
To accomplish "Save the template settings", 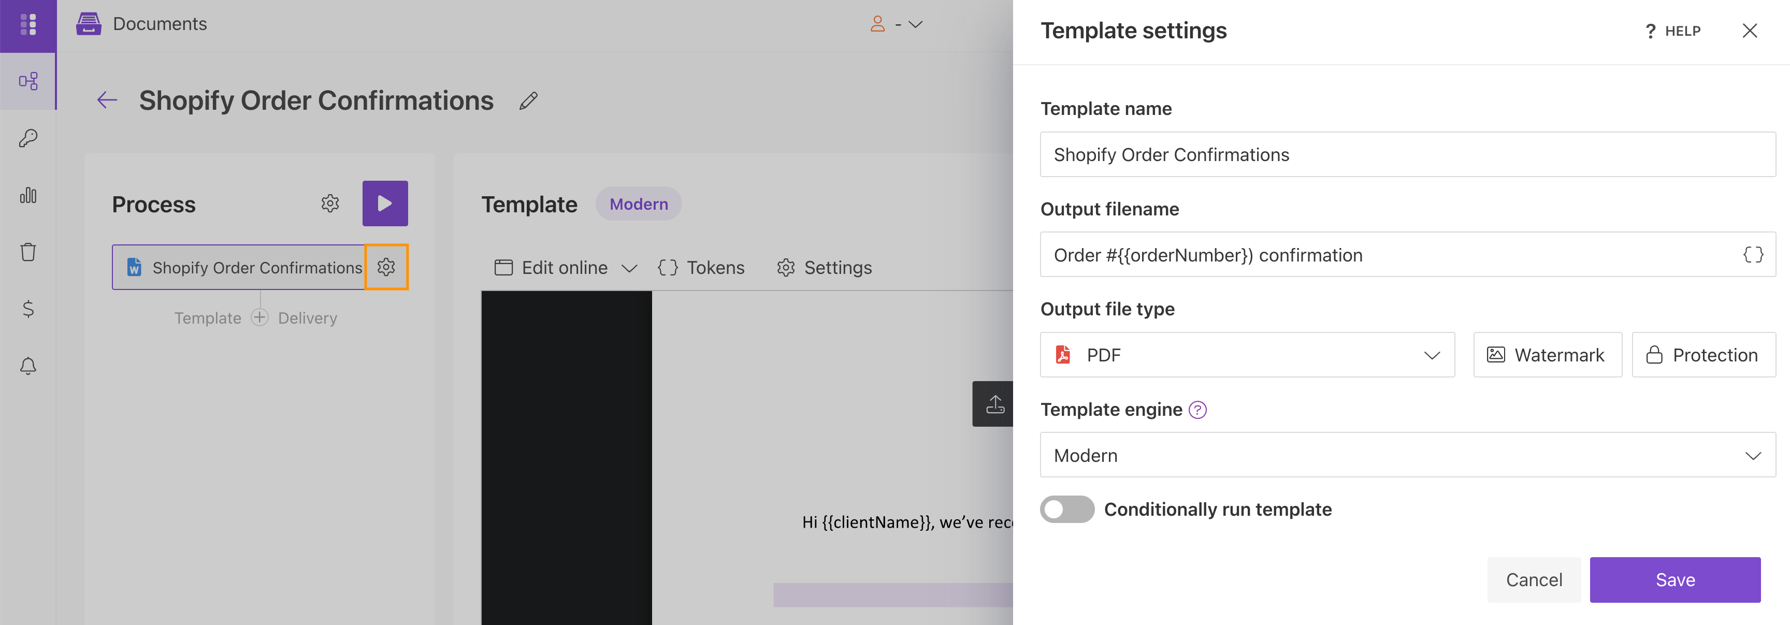I will [1674, 580].
